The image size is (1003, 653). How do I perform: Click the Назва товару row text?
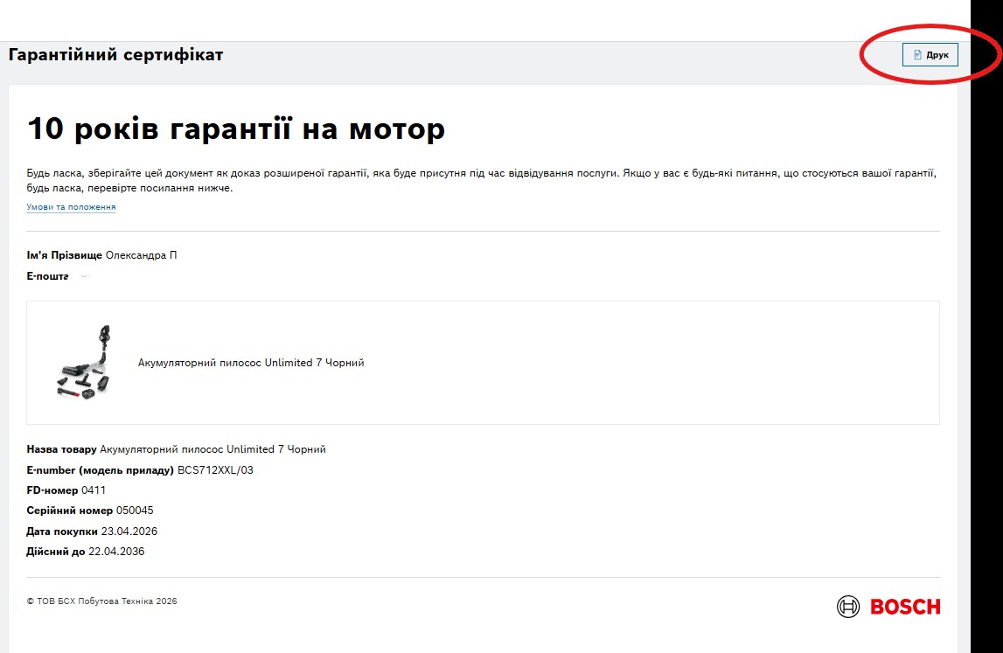click(x=176, y=449)
